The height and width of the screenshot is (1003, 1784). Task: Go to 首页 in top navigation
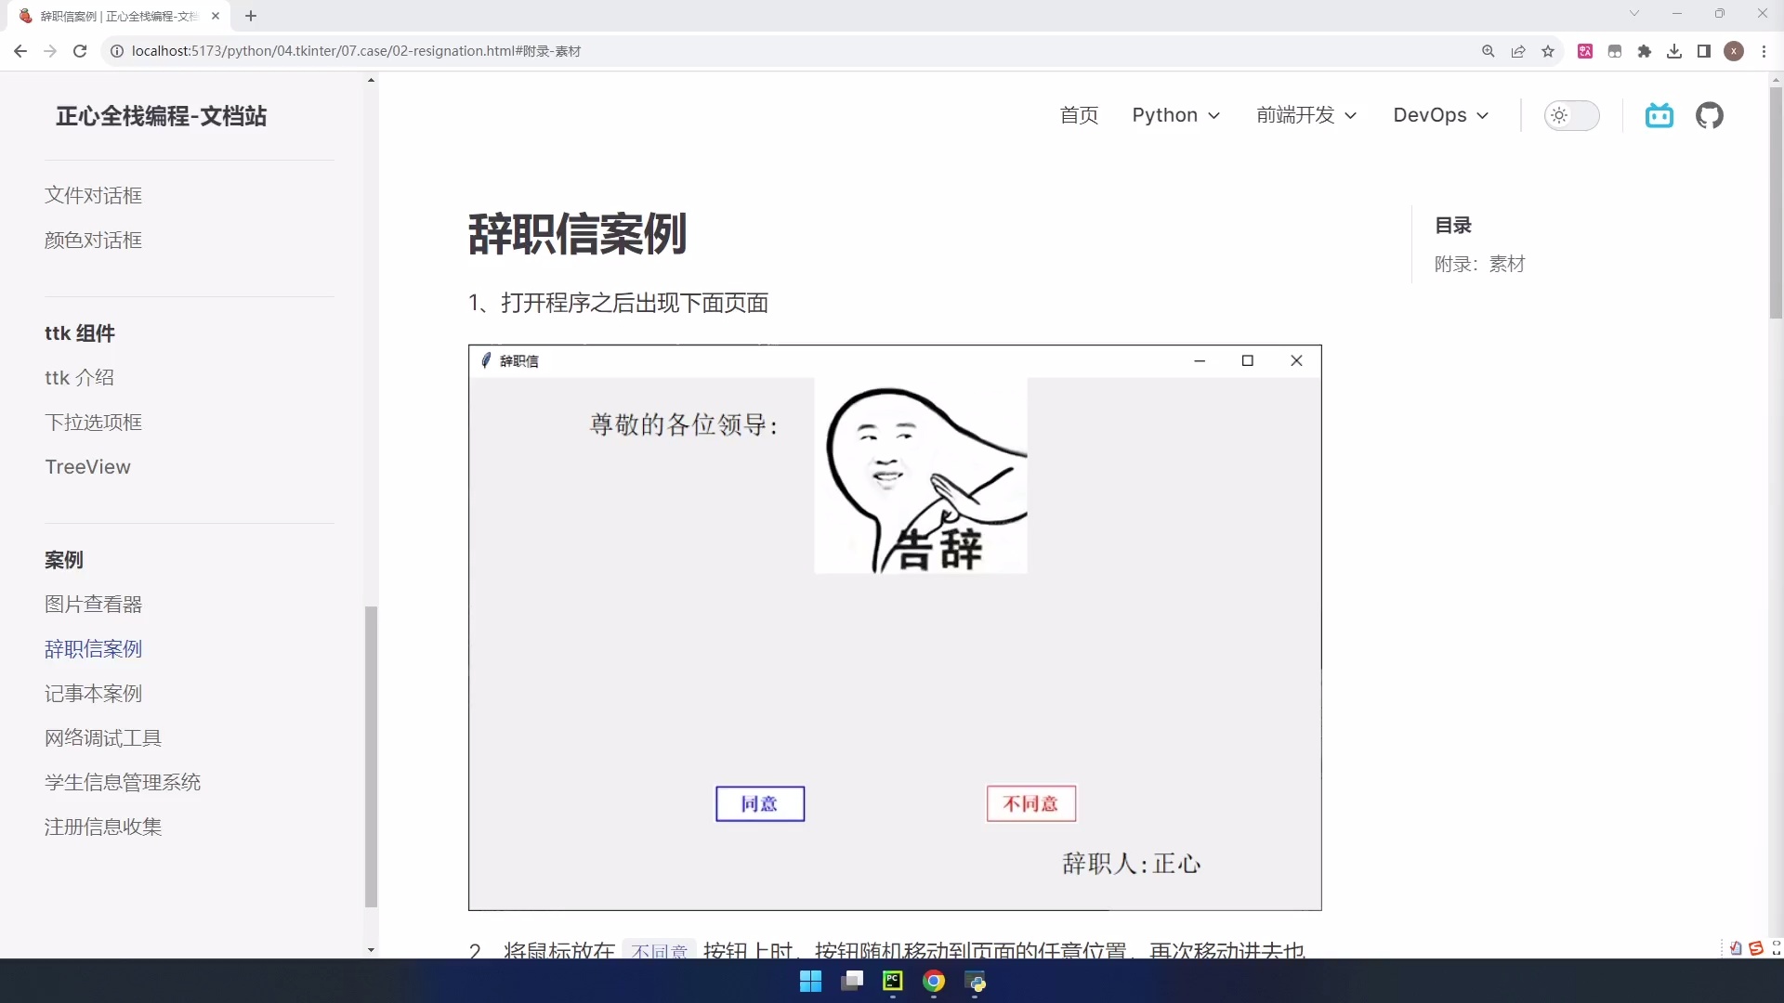(x=1079, y=115)
